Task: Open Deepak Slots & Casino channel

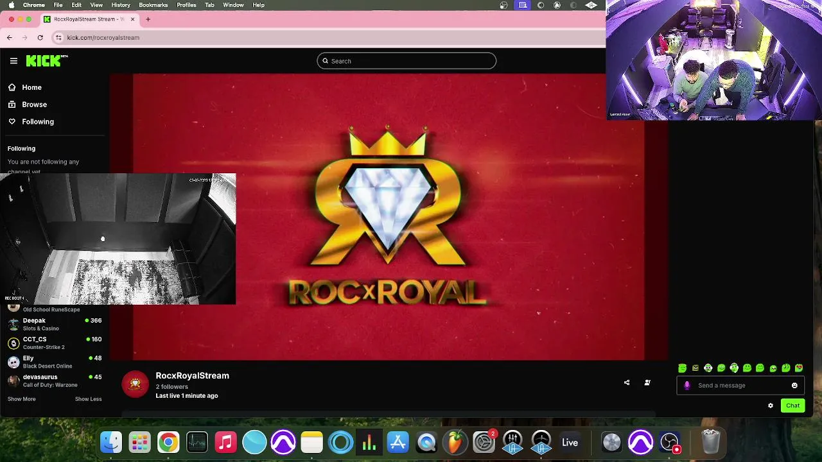Action: coord(55,324)
